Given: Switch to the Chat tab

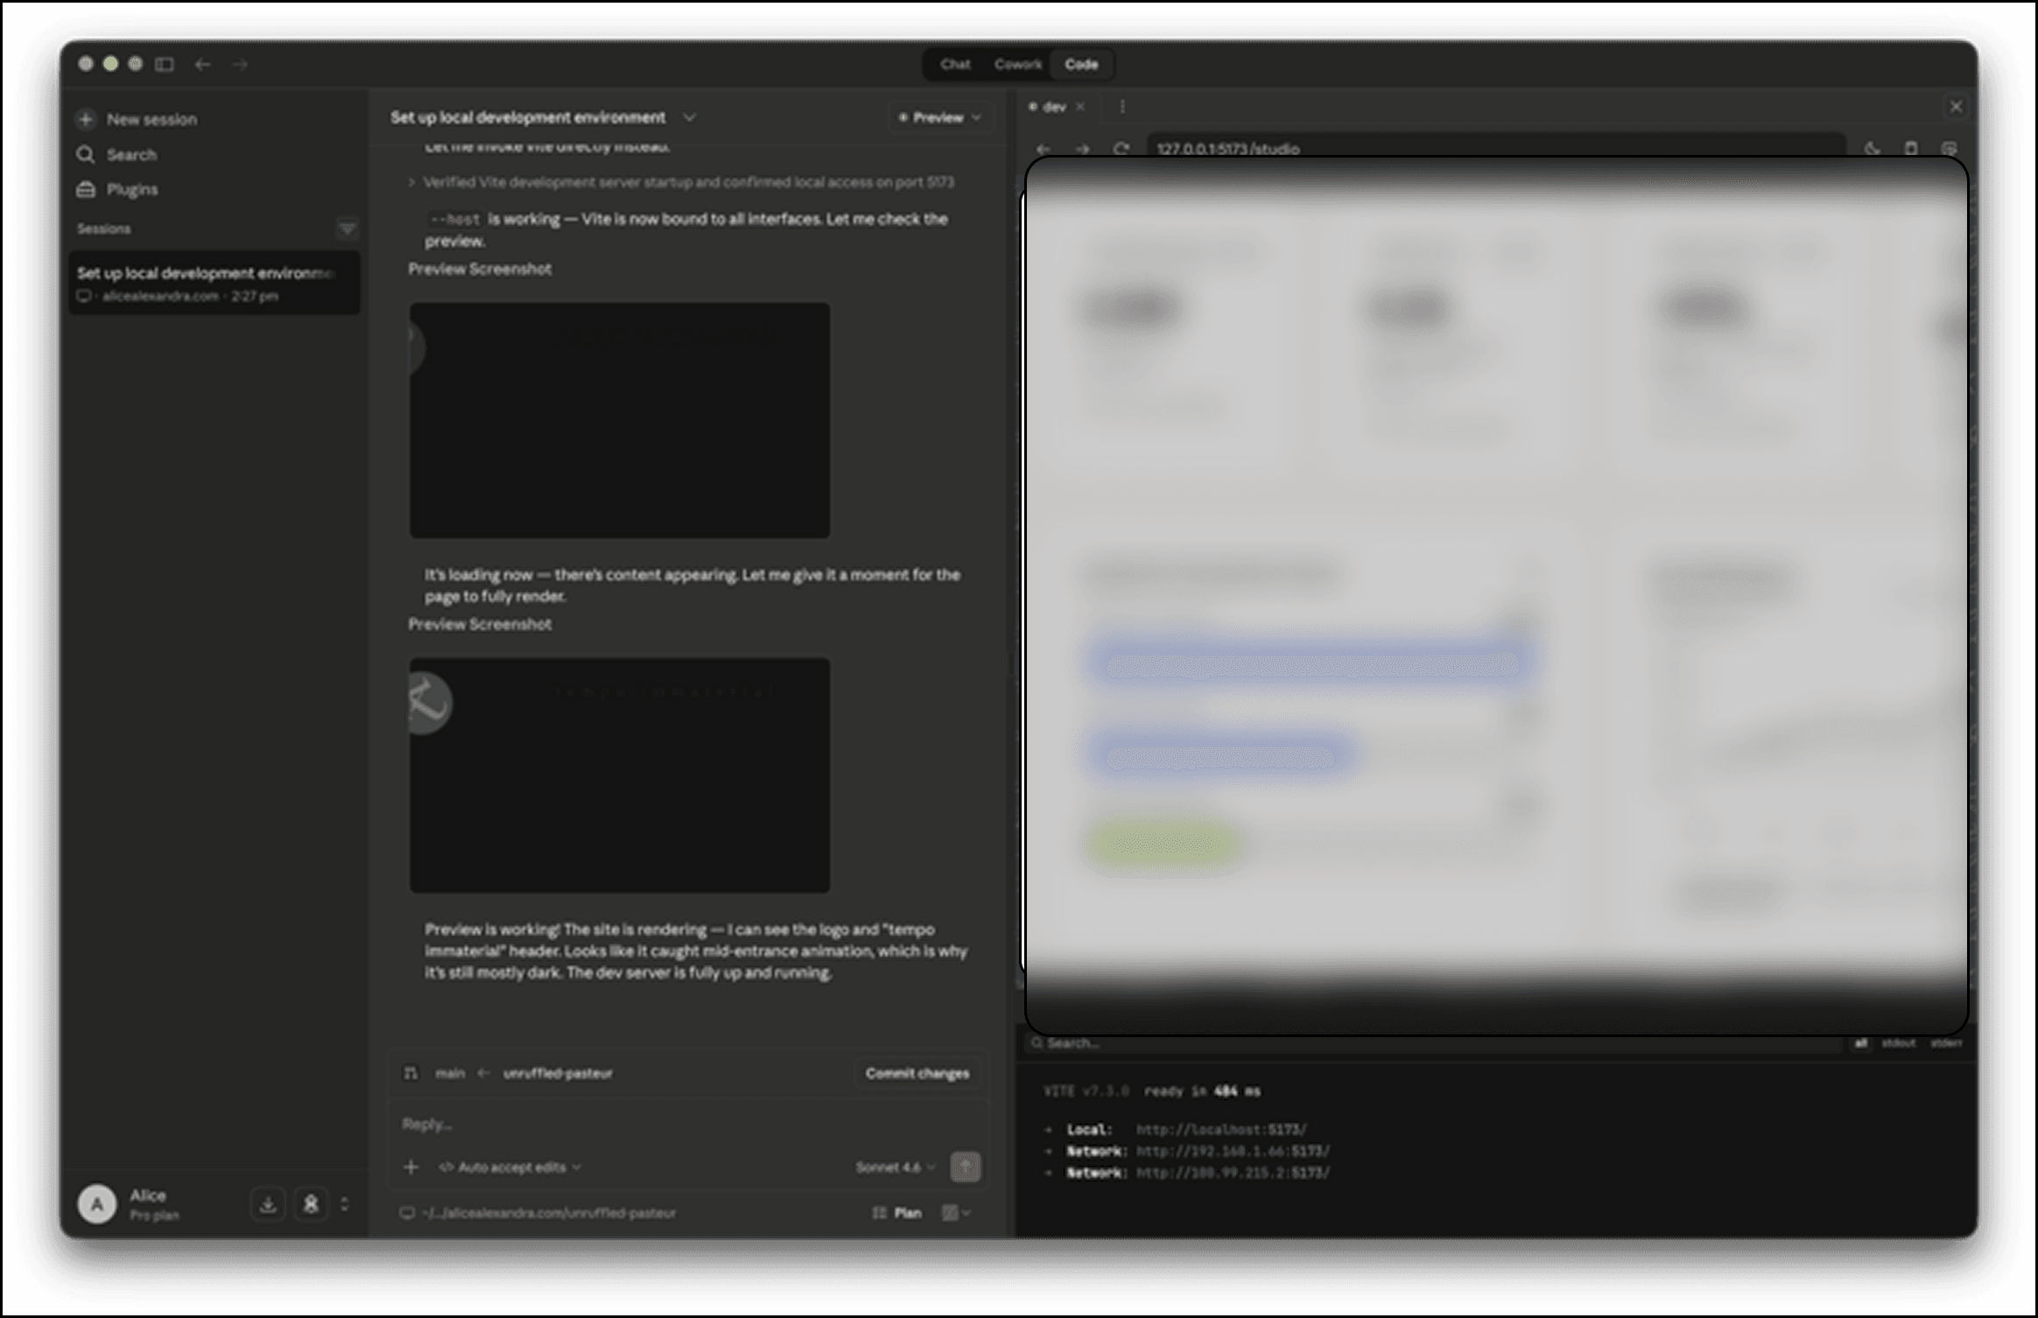Looking at the screenshot, I should (955, 64).
